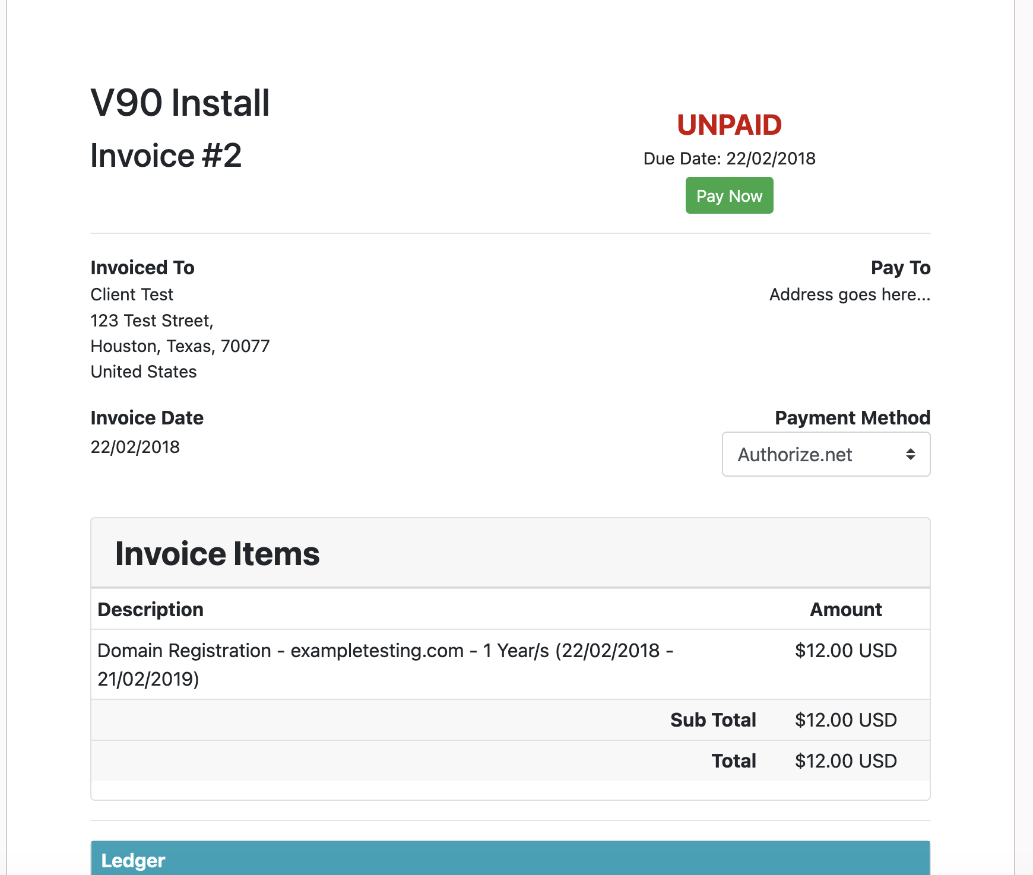Click the Payment Method label

[852, 418]
